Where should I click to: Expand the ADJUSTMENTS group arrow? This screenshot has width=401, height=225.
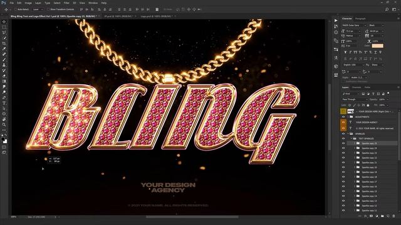click(348, 117)
